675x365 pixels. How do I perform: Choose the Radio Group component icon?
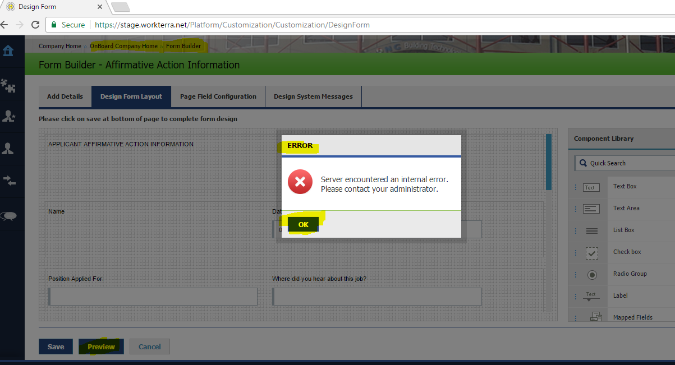click(x=591, y=275)
